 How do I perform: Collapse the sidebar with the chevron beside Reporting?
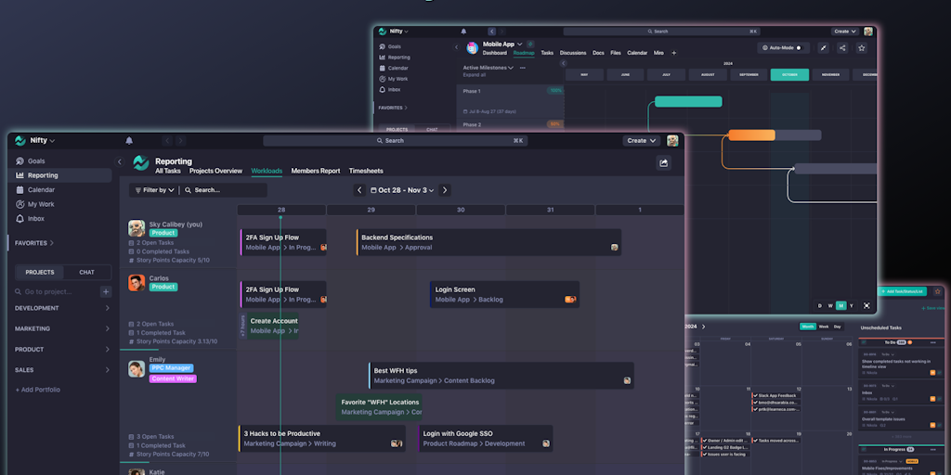[x=120, y=161]
